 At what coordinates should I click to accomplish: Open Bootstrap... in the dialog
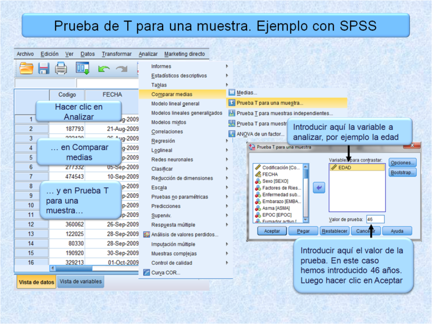point(403,173)
